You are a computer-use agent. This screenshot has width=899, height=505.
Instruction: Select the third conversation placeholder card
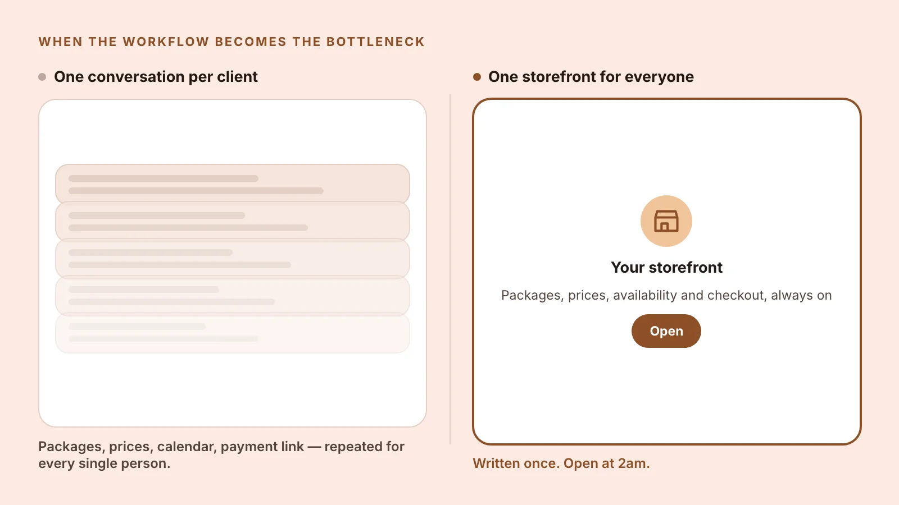[x=233, y=258]
